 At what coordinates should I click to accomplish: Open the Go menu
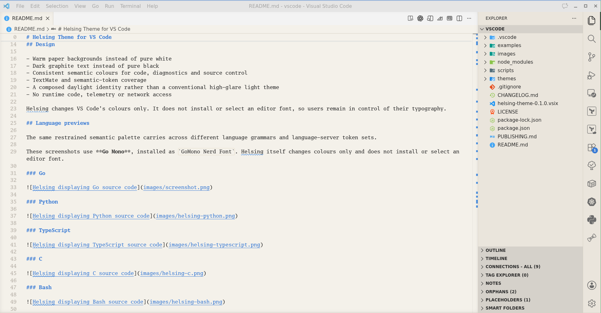tap(95, 6)
